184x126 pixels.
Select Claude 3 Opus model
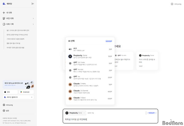coord(90,99)
